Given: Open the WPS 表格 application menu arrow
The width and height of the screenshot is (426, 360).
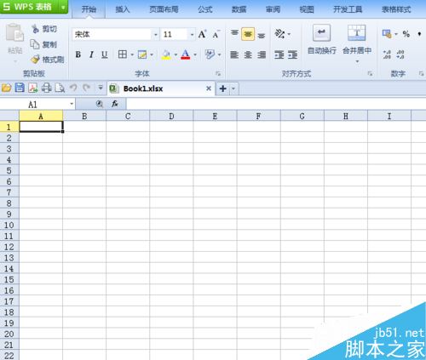Looking at the screenshot, I should pos(63,7).
